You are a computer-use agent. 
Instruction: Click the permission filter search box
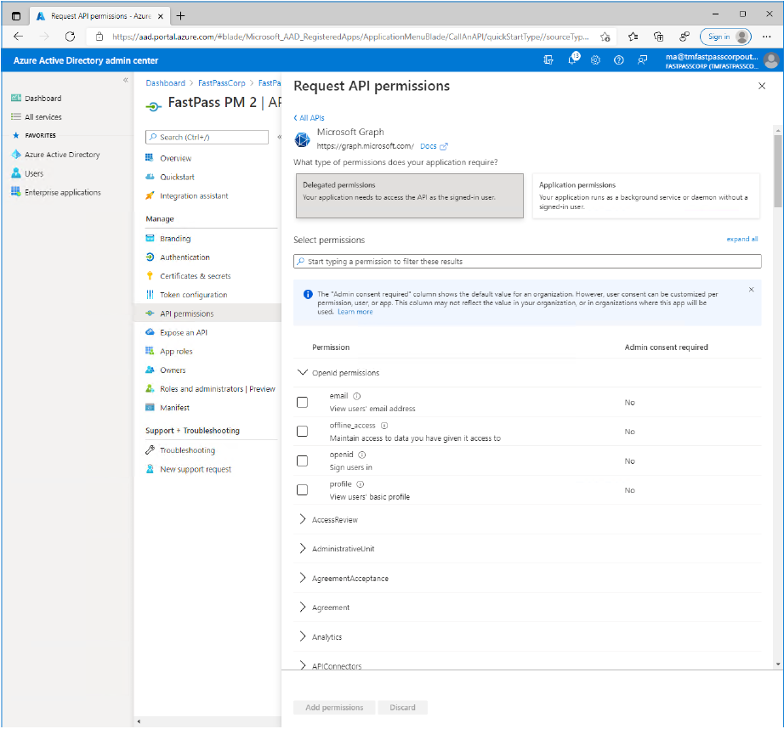click(x=527, y=261)
